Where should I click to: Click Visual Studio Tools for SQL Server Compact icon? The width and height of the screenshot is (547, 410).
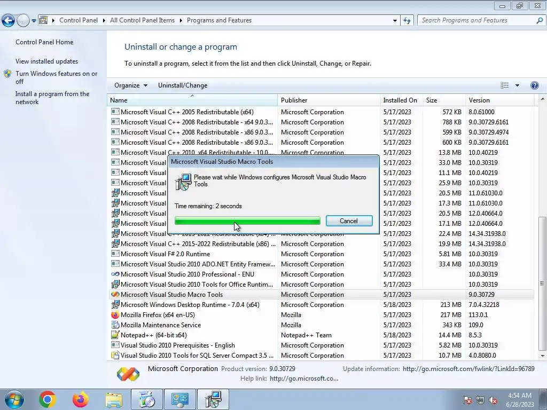pos(115,355)
